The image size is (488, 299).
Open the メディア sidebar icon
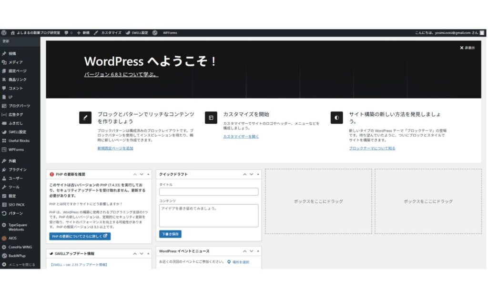[4, 62]
